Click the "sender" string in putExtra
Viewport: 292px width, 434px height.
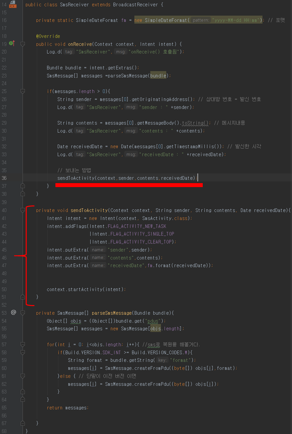[x=118, y=250]
